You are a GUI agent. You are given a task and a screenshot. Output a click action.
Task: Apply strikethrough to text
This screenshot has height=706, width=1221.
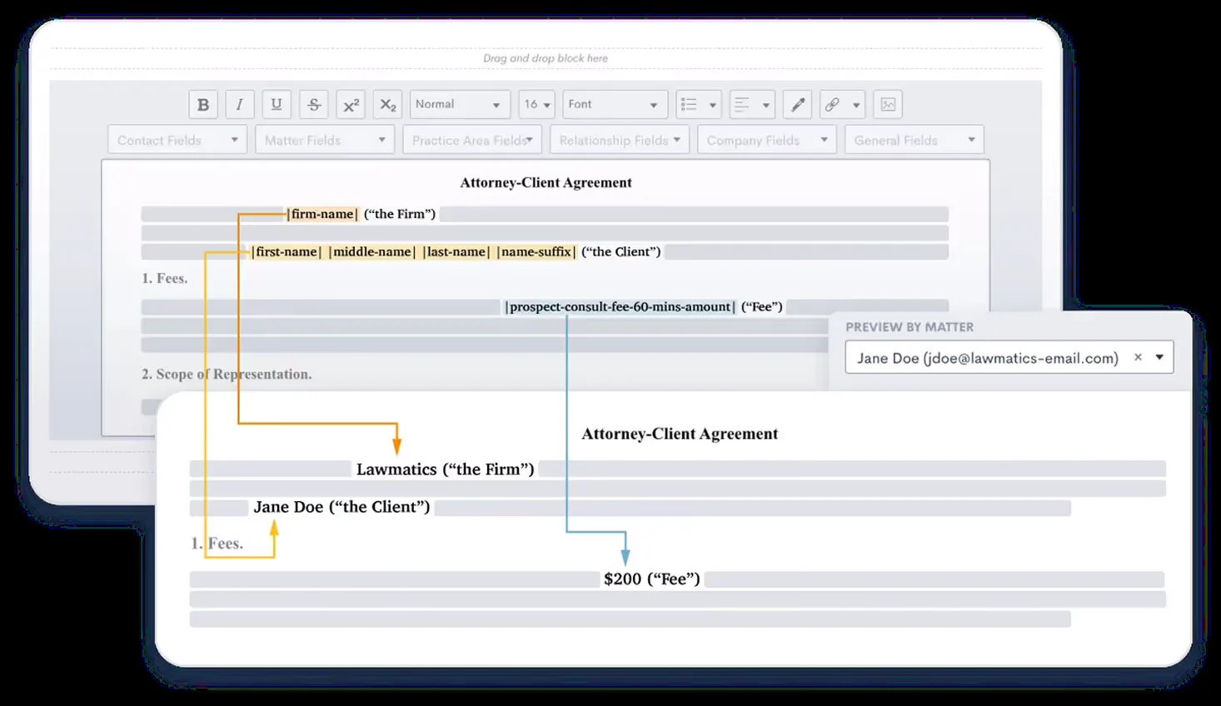(313, 104)
